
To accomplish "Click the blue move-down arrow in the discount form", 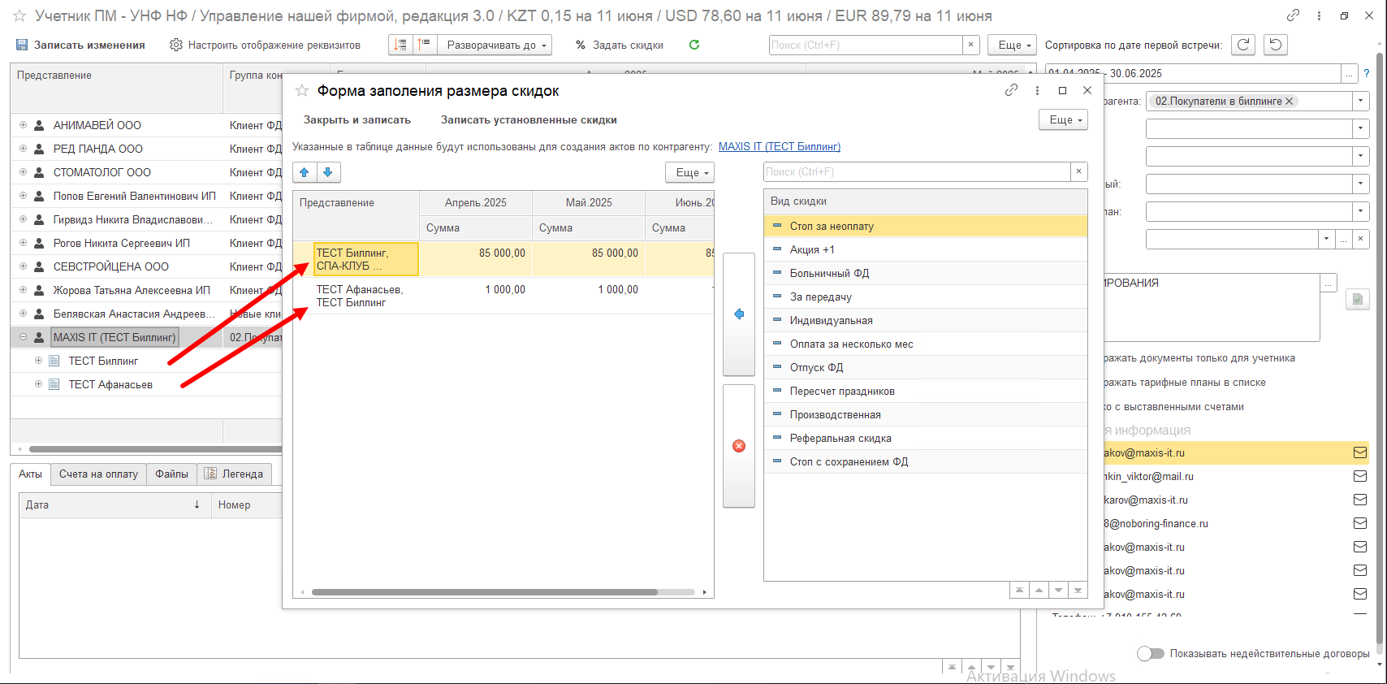I will (x=328, y=172).
